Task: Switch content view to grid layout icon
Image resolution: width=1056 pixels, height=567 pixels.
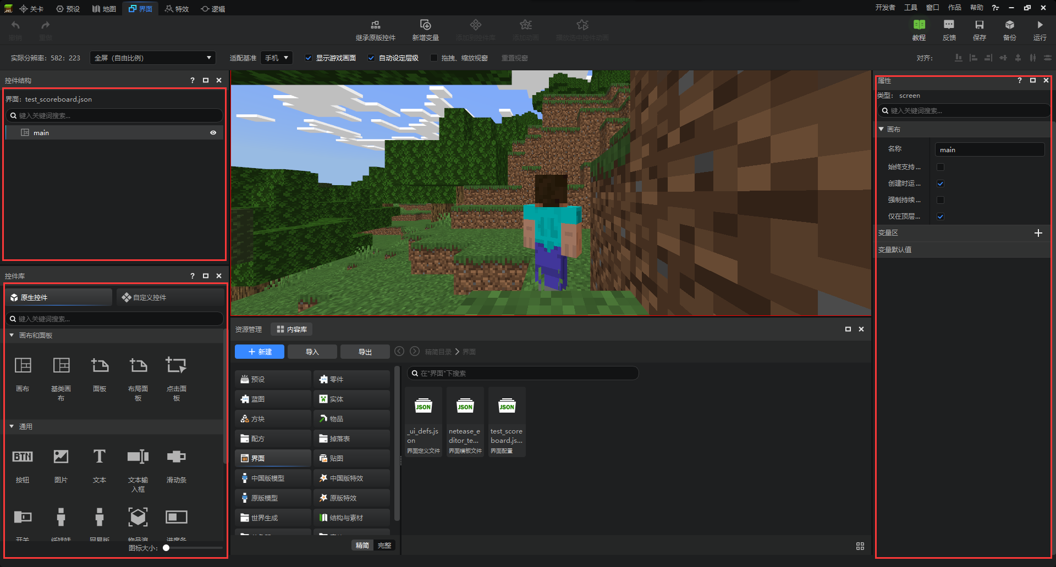Action: 860,546
